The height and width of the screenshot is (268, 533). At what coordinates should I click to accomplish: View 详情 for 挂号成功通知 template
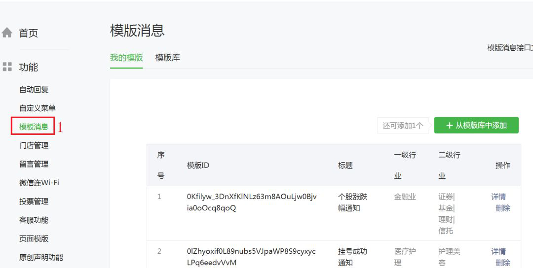[498, 251]
